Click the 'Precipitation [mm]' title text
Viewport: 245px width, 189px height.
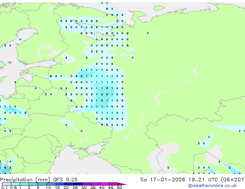point(25,180)
